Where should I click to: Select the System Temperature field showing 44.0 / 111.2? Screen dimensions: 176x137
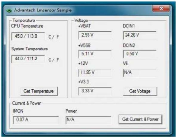tap(28, 59)
